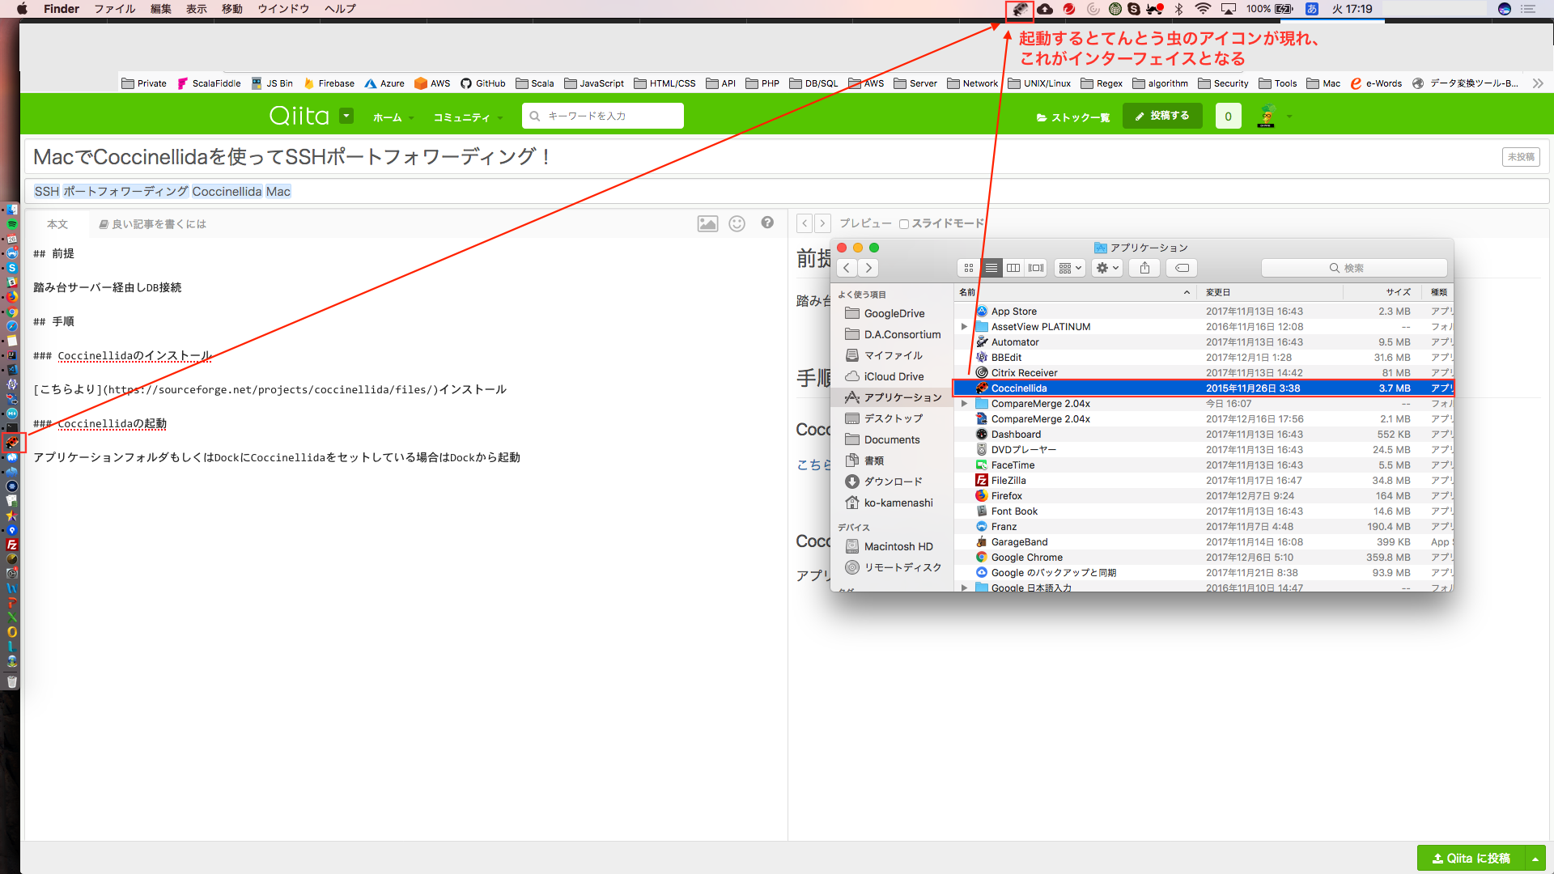Open the Finder gear action dropdown
Screen dimensions: 1554x874
tap(1106, 268)
